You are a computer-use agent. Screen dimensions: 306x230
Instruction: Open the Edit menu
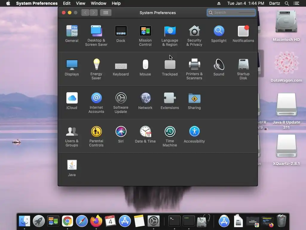click(67, 3)
